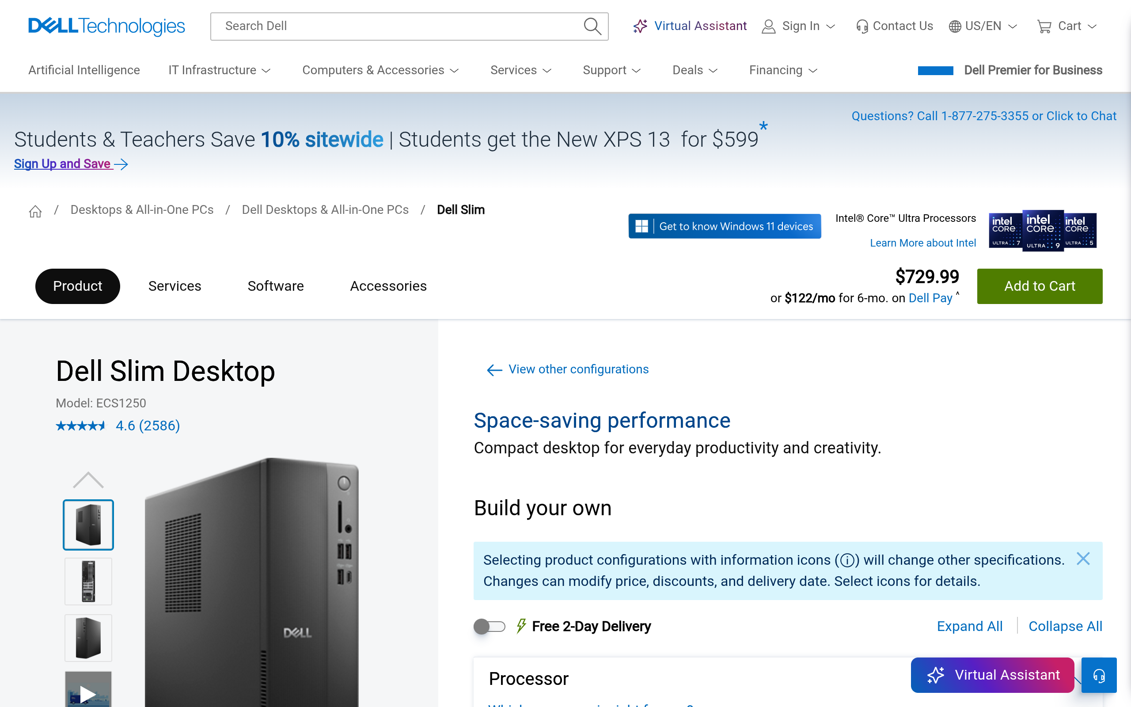Expand the Deals navigation menu

click(695, 70)
